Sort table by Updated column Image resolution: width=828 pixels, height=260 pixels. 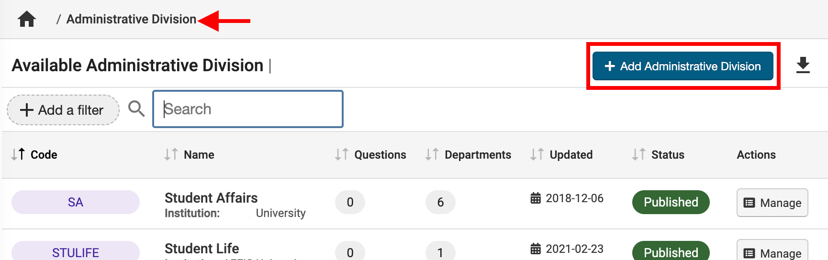pos(561,154)
